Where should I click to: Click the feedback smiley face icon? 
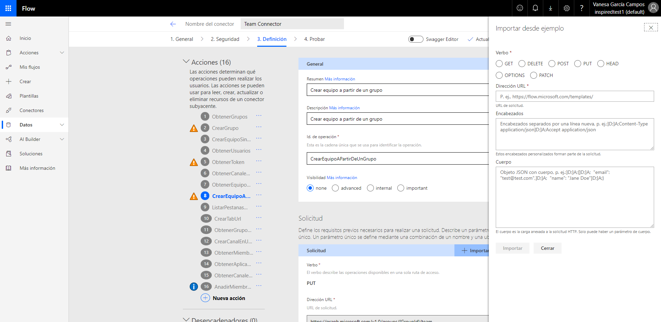point(520,8)
